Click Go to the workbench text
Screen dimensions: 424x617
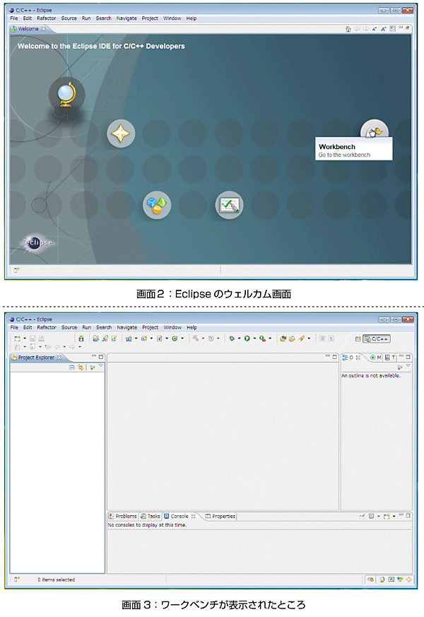click(x=344, y=155)
